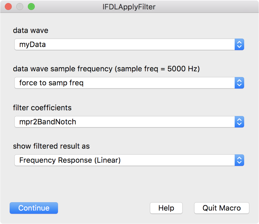
Task: Click the 'show filtered result as' label
Action: [51, 146]
